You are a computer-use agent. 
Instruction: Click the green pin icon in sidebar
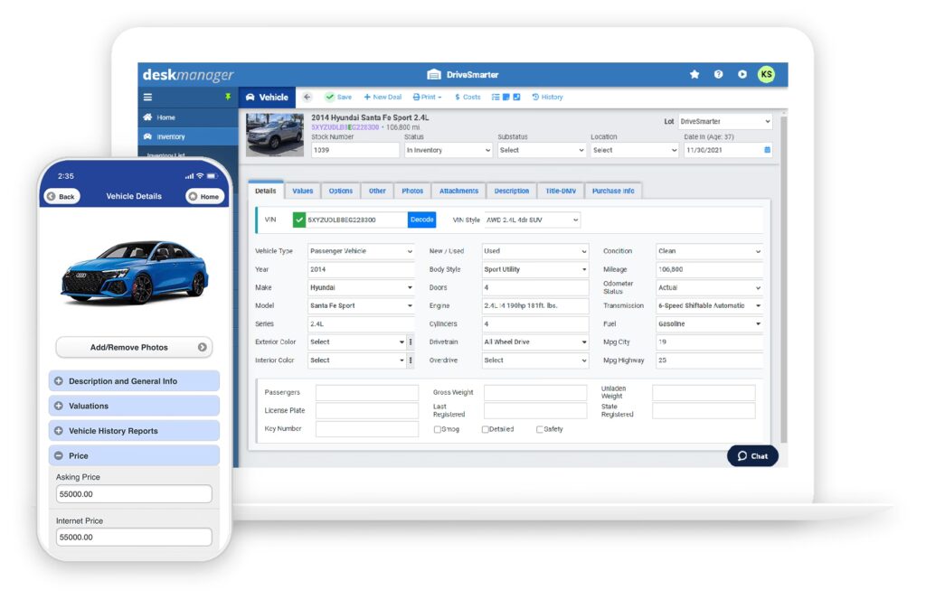coord(228,98)
